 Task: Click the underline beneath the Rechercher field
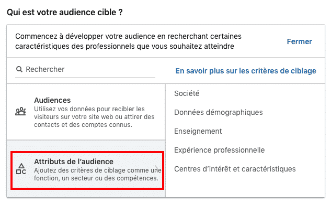(x=85, y=77)
